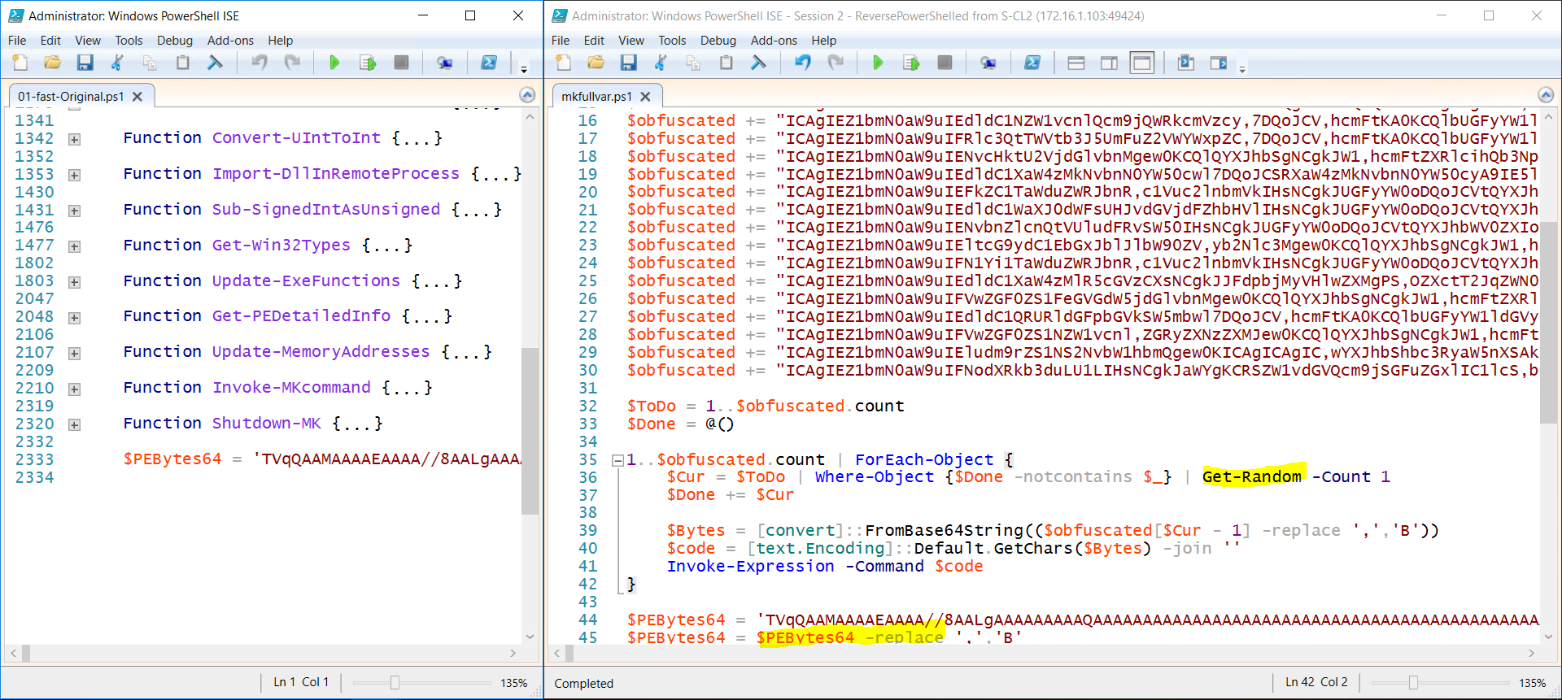Expand Function Import-DllInRemoteProcess fold
Viewport: 1562px width, 700px height.
click(74, 175)
